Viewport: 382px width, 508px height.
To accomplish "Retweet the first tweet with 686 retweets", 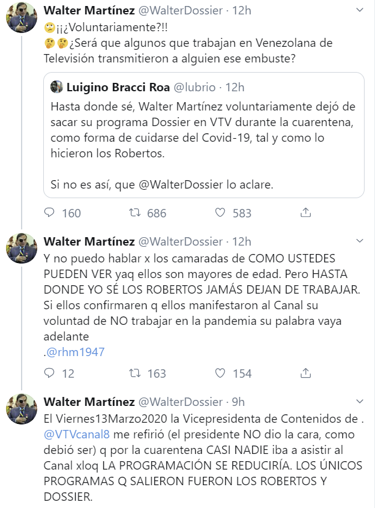I will coord(136,213).
